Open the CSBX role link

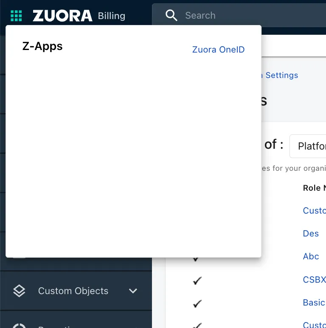click(x=314, y=279)
